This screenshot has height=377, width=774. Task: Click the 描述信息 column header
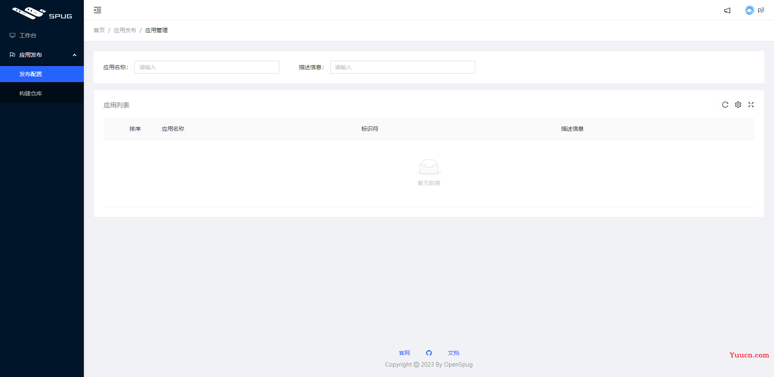tap(572, 129)
